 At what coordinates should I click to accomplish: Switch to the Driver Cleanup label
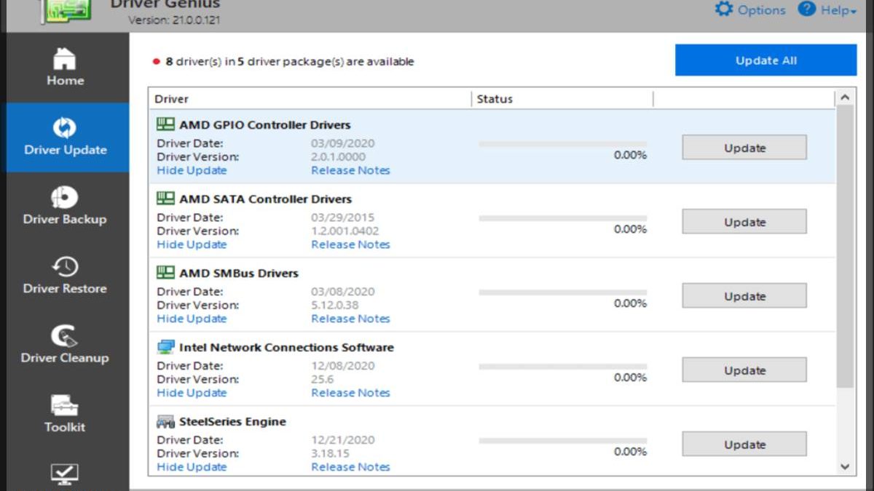(65, 358)
